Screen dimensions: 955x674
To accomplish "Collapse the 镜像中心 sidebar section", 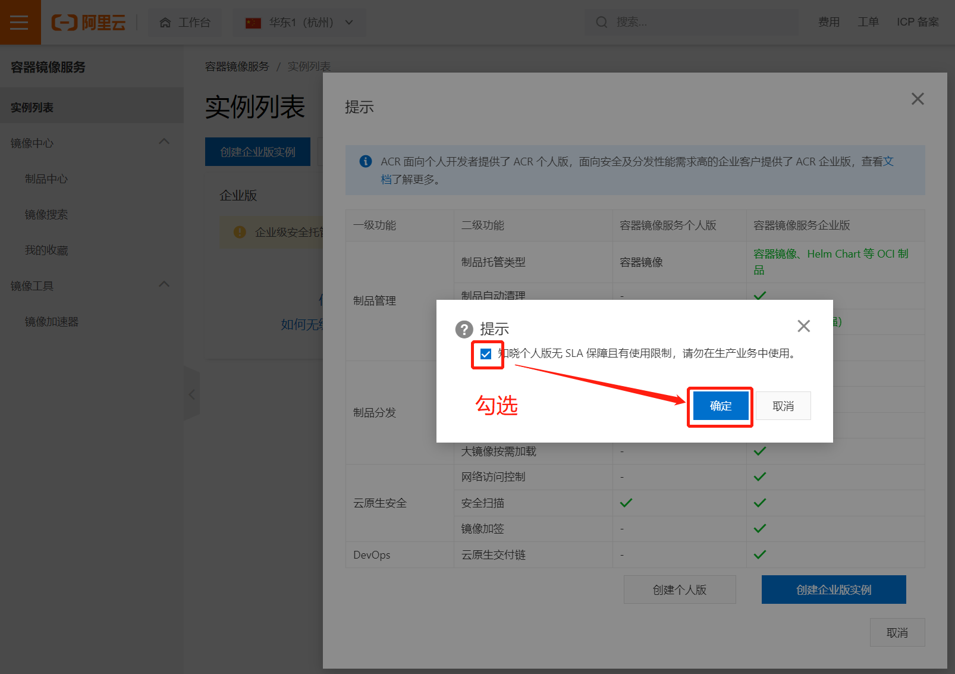I will 164,142.
